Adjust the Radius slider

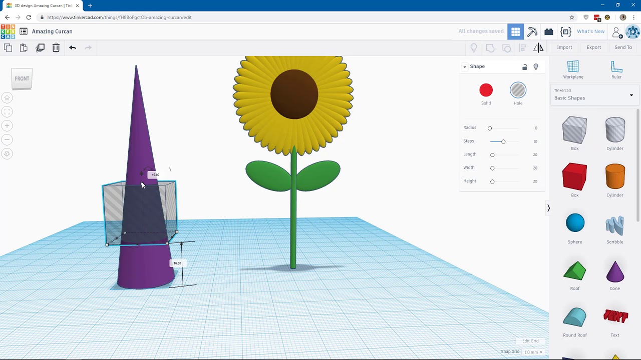point(490,128)
